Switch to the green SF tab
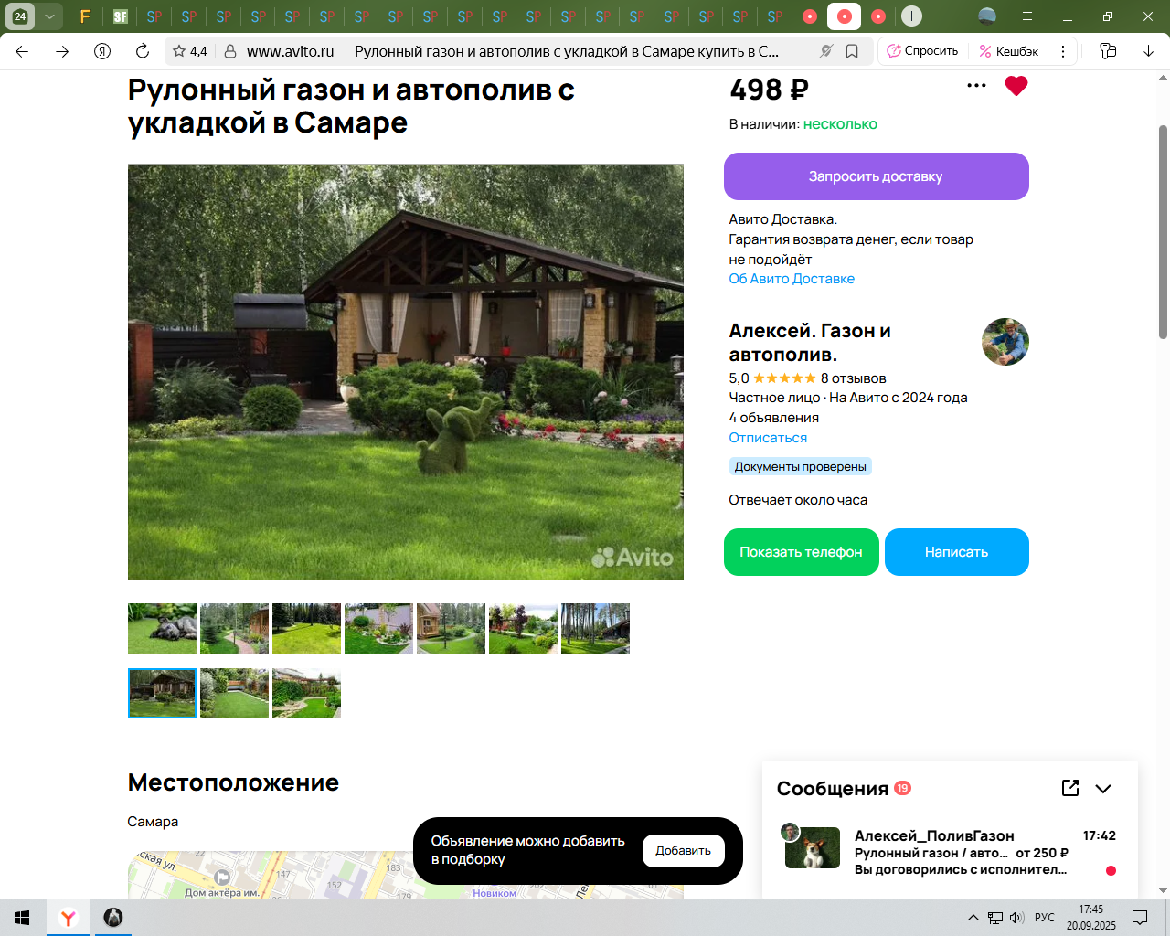The image size is (1170, 936). 120,16
